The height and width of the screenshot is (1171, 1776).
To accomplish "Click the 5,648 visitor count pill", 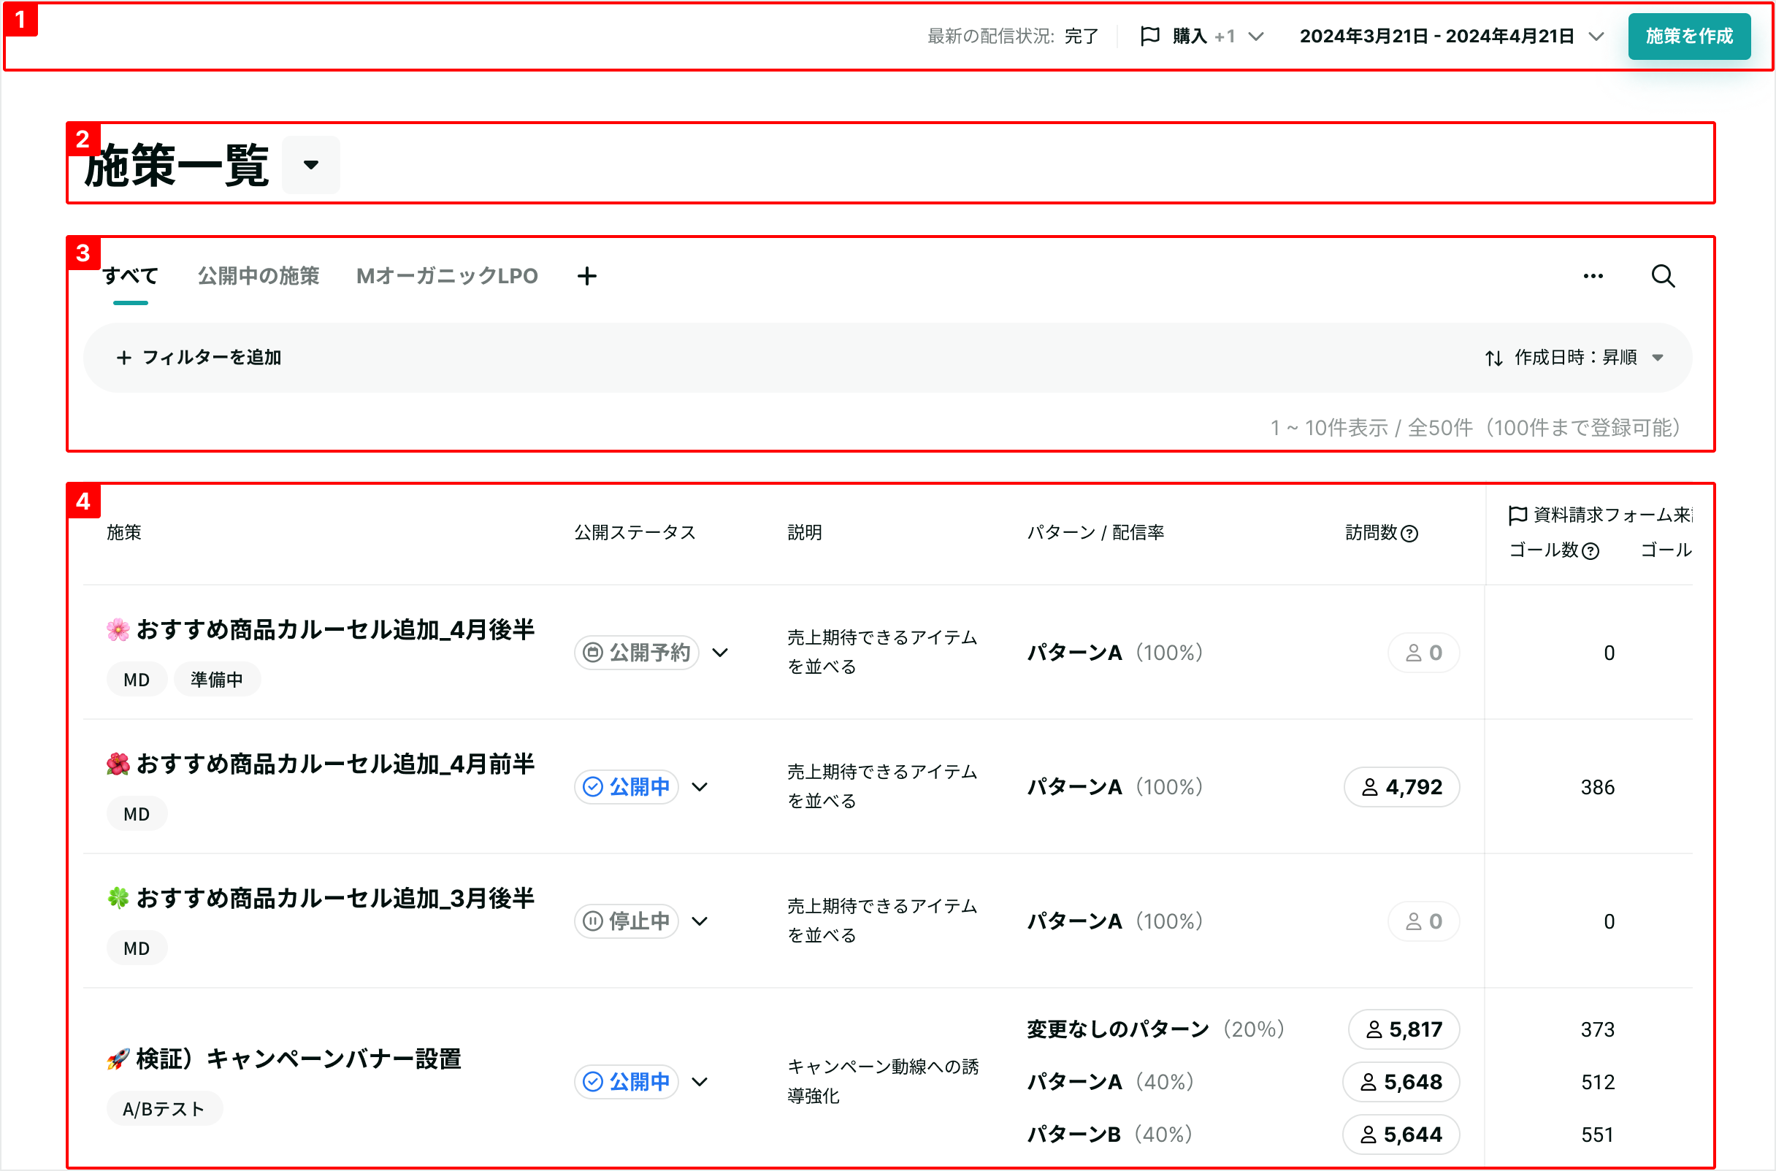I will 1401,1082.
